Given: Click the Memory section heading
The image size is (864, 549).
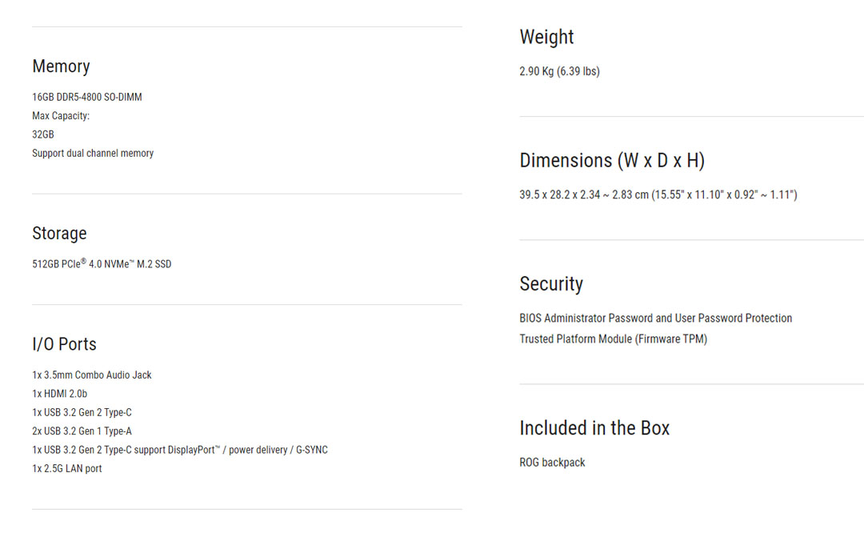Looking at the screenshot, I should coord(61,67).
